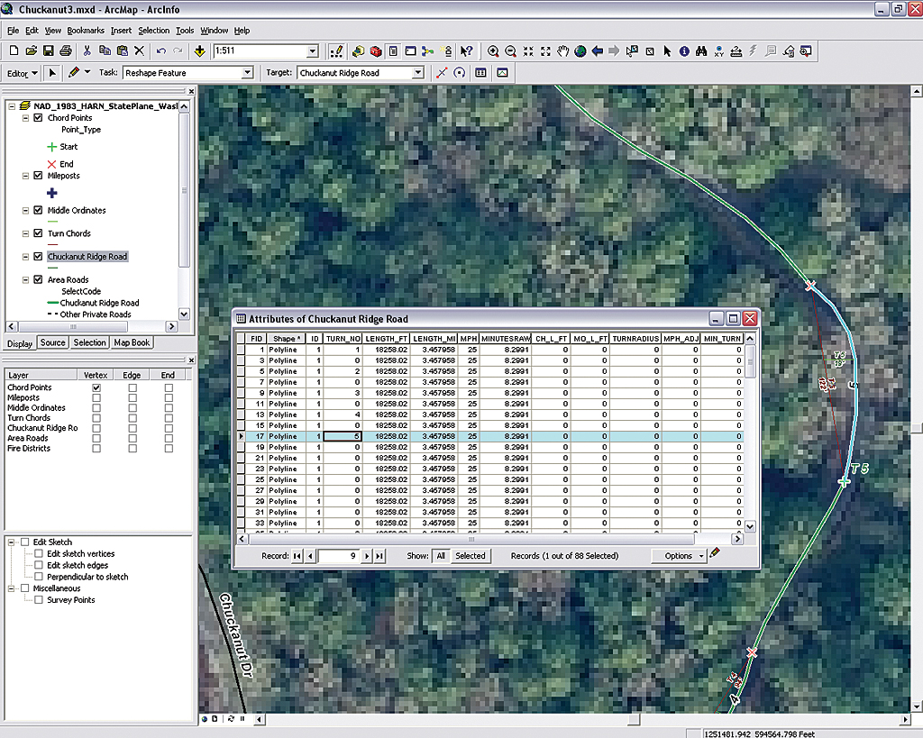Viewport: 923px width, 738px height.
Task: Open the Bookmarks menu
Action: click(x=86, y=31)
